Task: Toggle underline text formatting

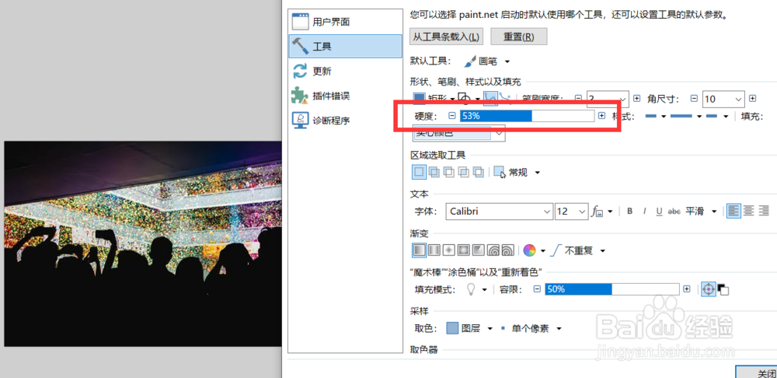Action: pyautogui.click(x=659, y=212)
